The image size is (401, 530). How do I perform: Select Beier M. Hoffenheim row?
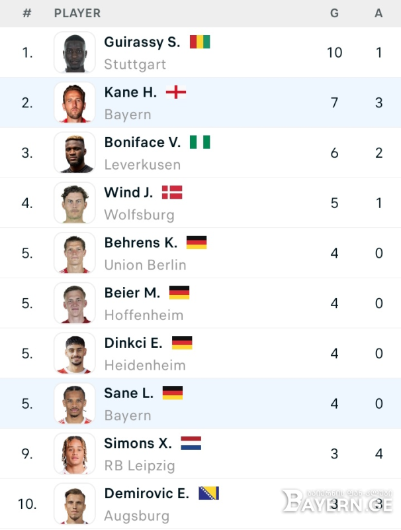point(200,303)
